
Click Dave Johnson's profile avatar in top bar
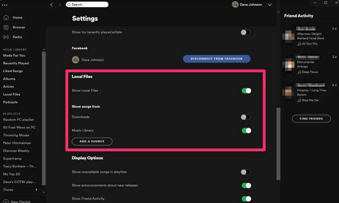tap(235, 5)
